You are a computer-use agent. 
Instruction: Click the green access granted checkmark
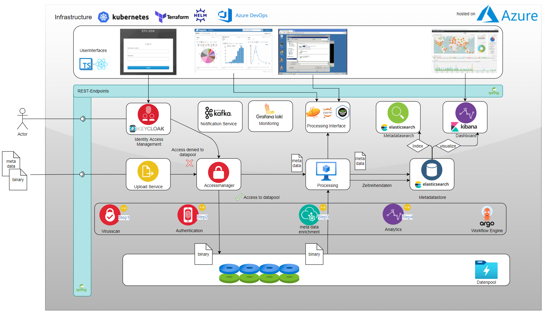pos(239,197)
